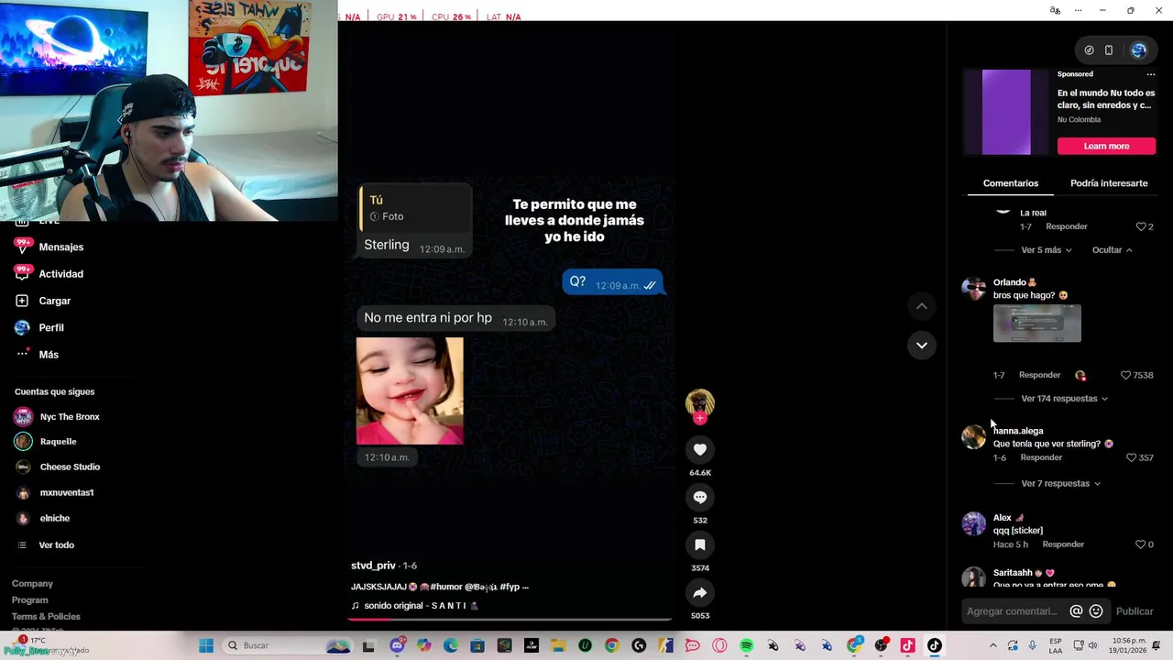Open followed account Nyc The Bronx
Viewport: 1173px width, 660px height.
[x=58, y=417]
